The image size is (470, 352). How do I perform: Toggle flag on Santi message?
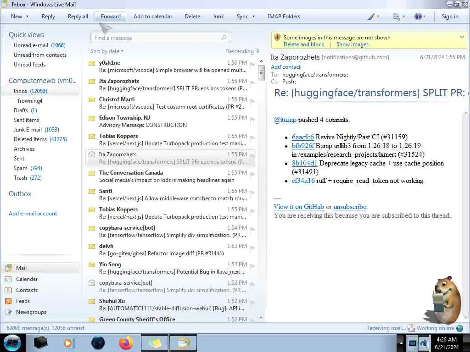point(252,193)
